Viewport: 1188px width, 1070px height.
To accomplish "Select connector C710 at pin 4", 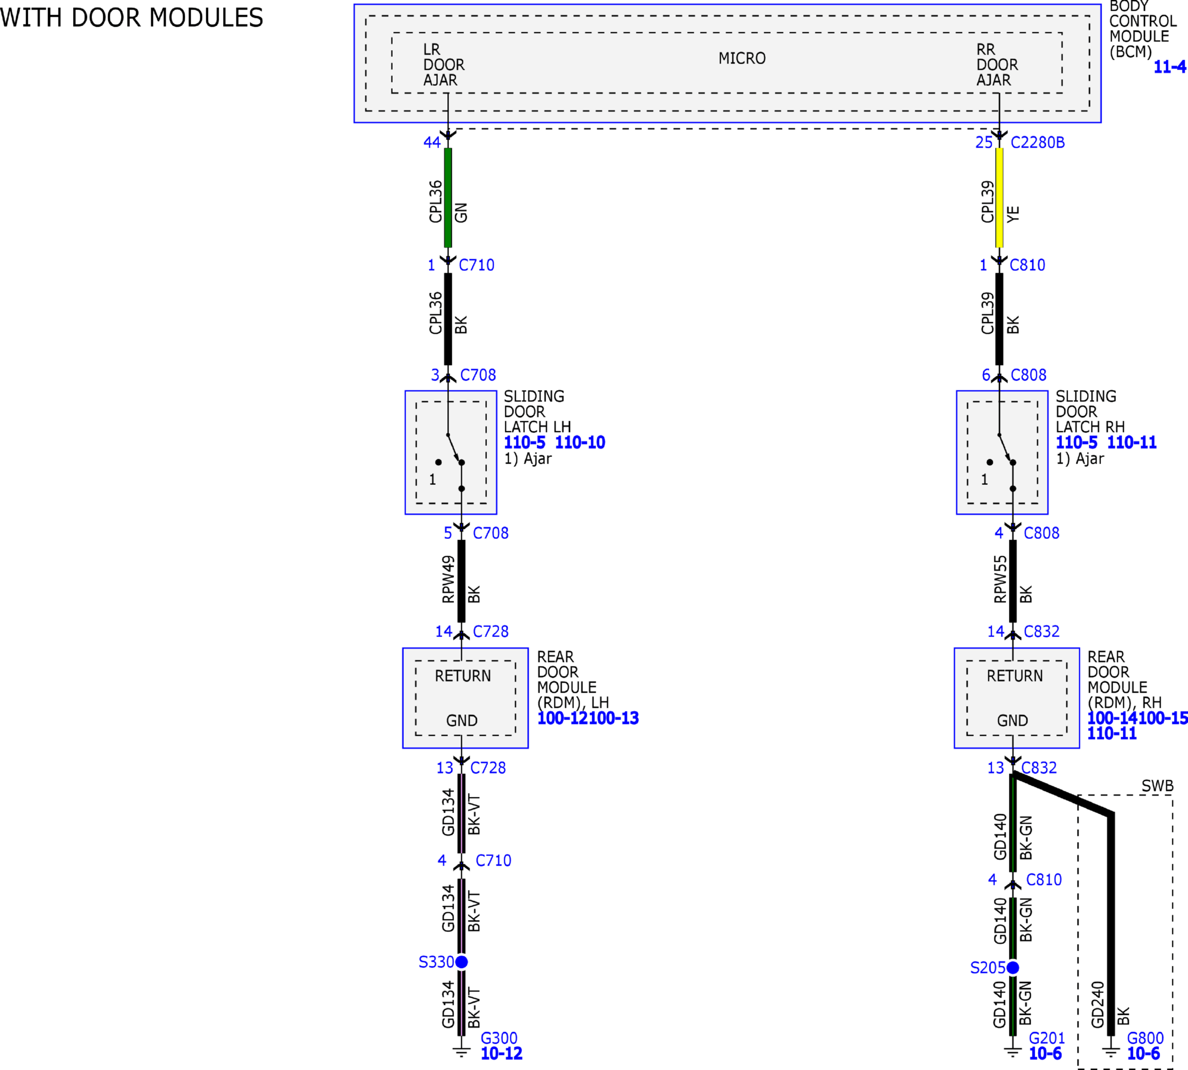I will point(493,860).
